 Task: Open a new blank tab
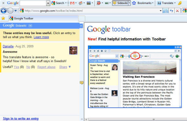click(x=82, y=19)
